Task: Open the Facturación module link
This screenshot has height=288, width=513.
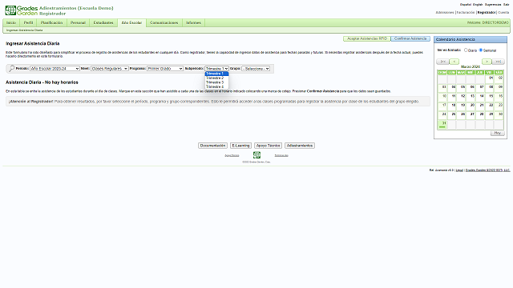Action: (x=465, y=13)
